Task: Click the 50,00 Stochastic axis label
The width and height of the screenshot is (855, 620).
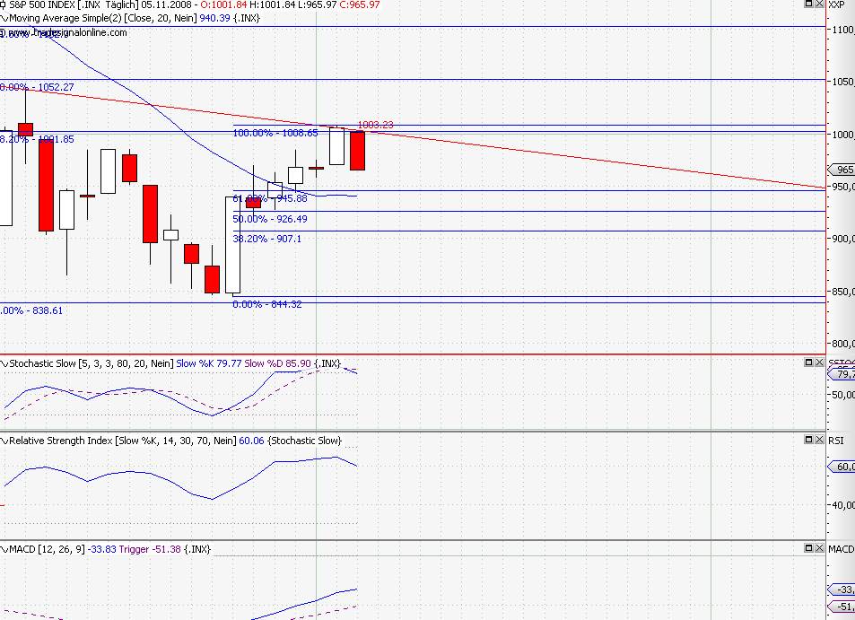Action: point(843,395)
